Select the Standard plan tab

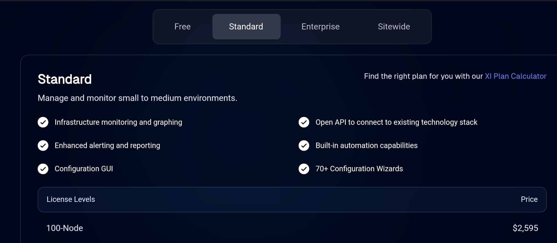[x=246, y=27]
